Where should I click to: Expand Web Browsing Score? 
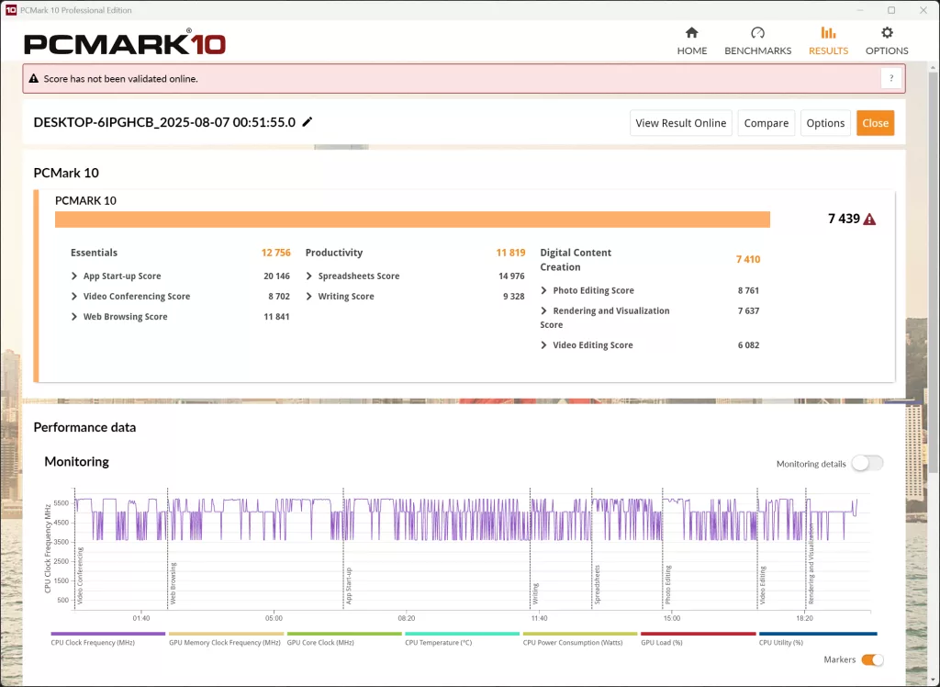pyautogui.click(x=74, y=317)
